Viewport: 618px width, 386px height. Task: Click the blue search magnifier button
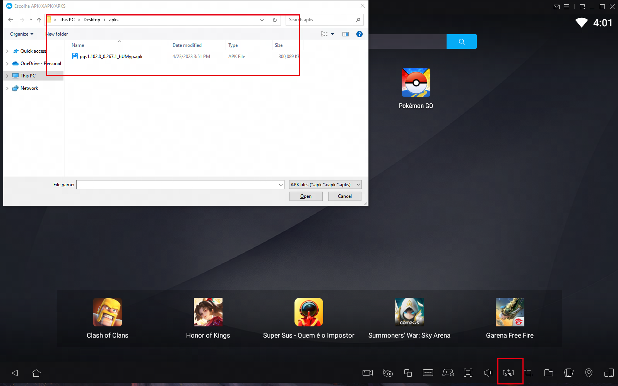pyautogui.click(x=462, y=41)
